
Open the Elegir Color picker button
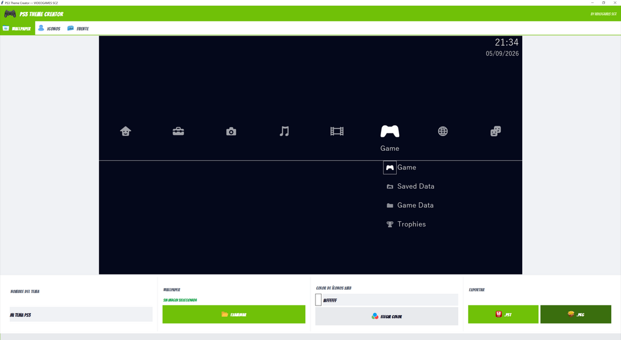387,316
